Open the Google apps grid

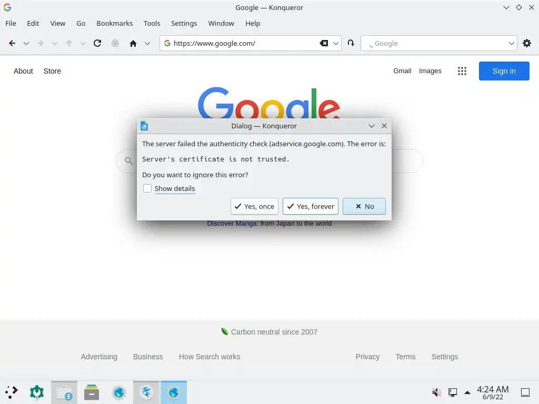[x=462, y=71]
